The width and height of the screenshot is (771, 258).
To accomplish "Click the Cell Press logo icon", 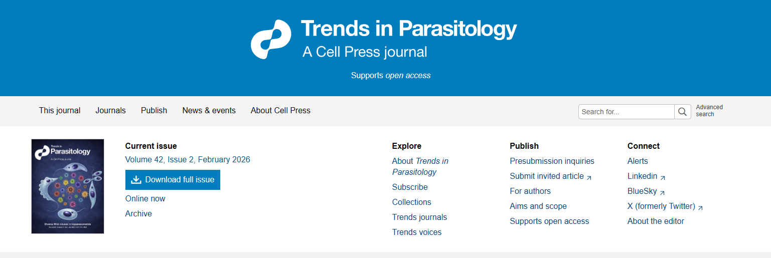I will click(271, 40).
